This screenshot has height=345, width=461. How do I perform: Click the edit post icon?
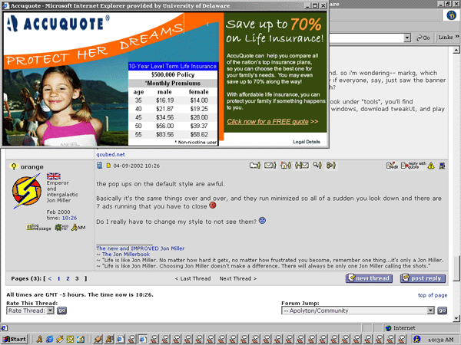click(x=392, y=166)
